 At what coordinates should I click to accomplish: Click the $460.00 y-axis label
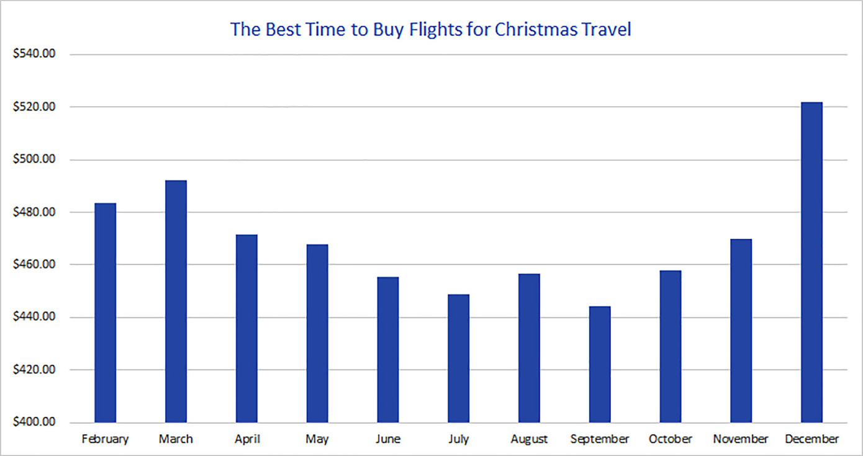(34, 264)
